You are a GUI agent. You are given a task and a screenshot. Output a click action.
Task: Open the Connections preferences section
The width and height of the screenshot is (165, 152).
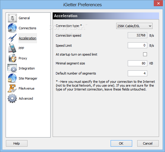tap(27, 28)
